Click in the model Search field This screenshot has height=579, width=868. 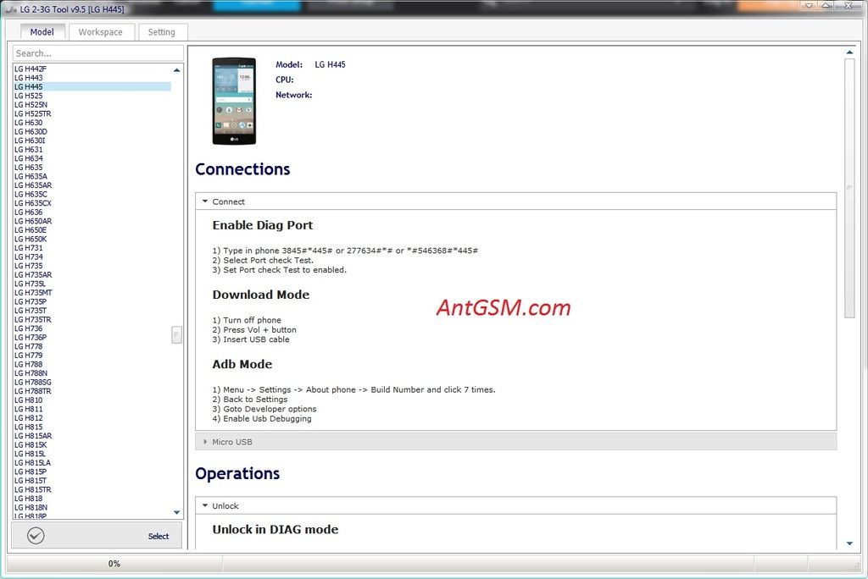(97, 53)
